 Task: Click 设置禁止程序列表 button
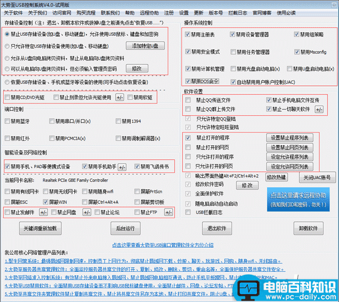[290, 138]
